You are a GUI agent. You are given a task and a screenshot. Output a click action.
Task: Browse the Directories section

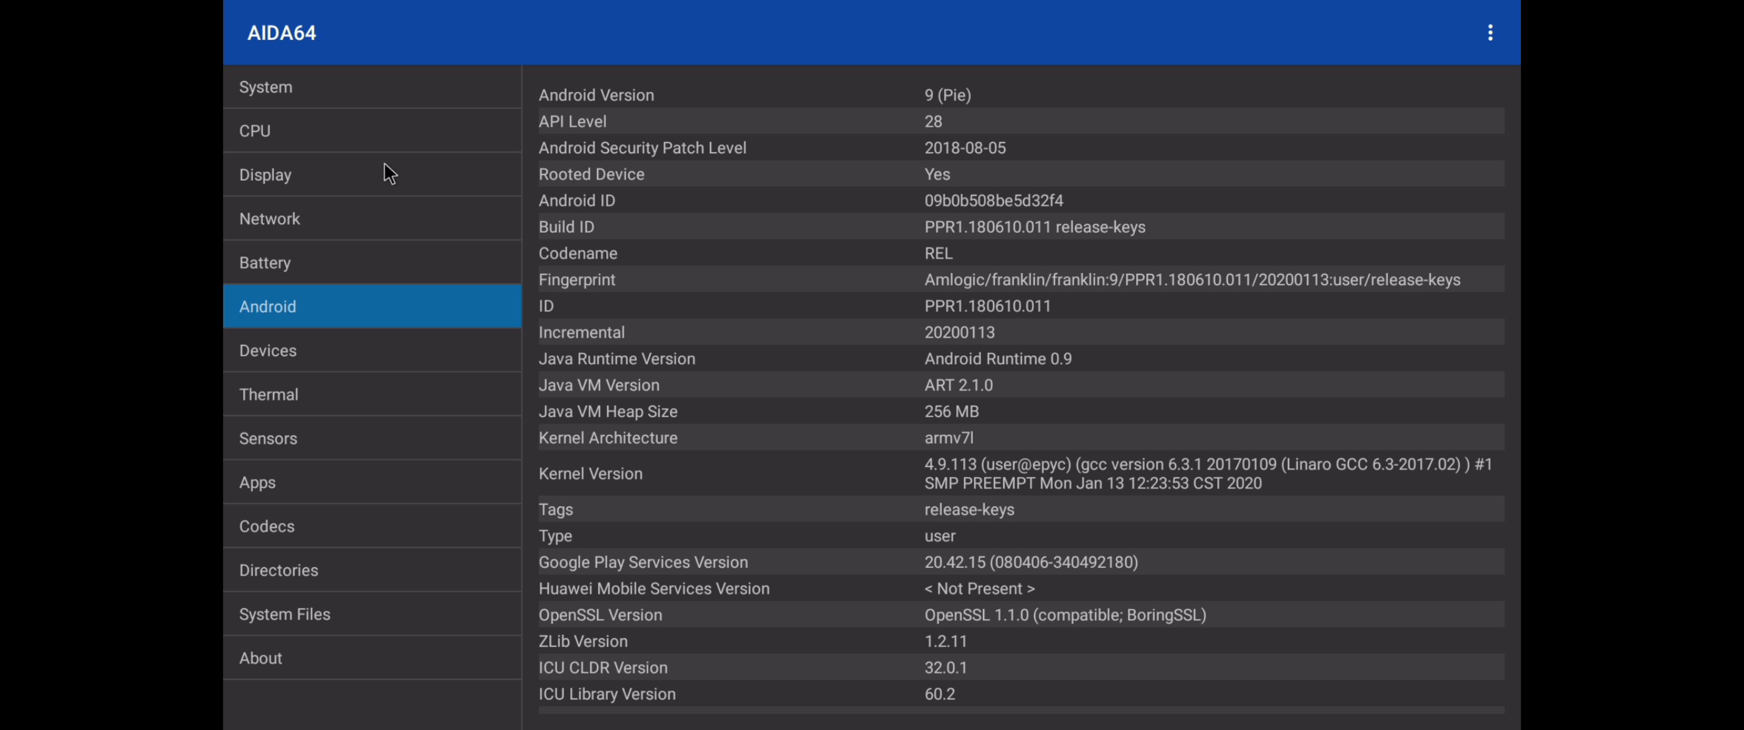[372, 570]
